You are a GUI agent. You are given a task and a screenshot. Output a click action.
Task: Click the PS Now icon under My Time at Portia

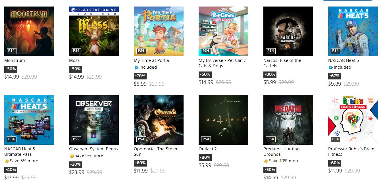pyautogui.click(x=136, y=68)
